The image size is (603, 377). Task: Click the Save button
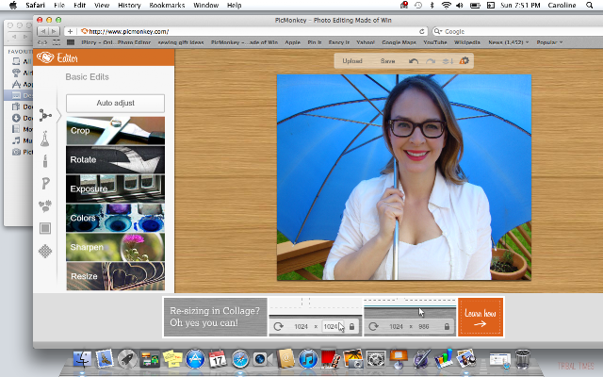point(387,60)
